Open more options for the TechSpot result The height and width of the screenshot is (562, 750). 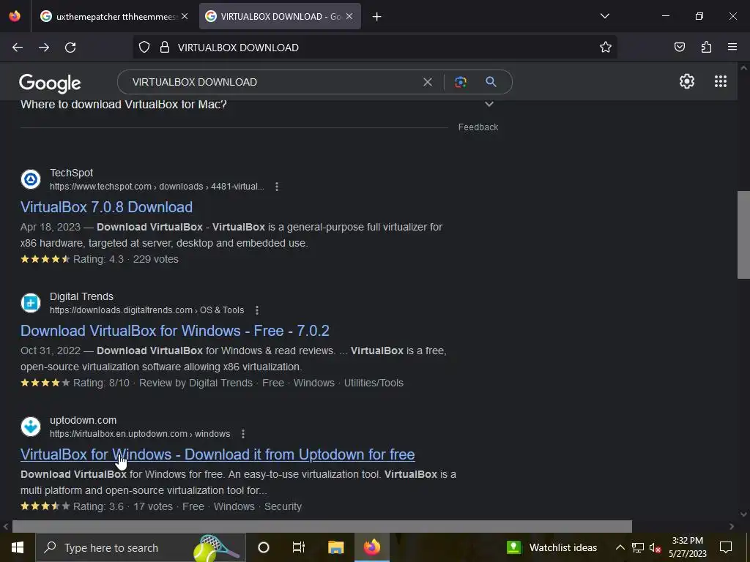[x=277, y=187]
